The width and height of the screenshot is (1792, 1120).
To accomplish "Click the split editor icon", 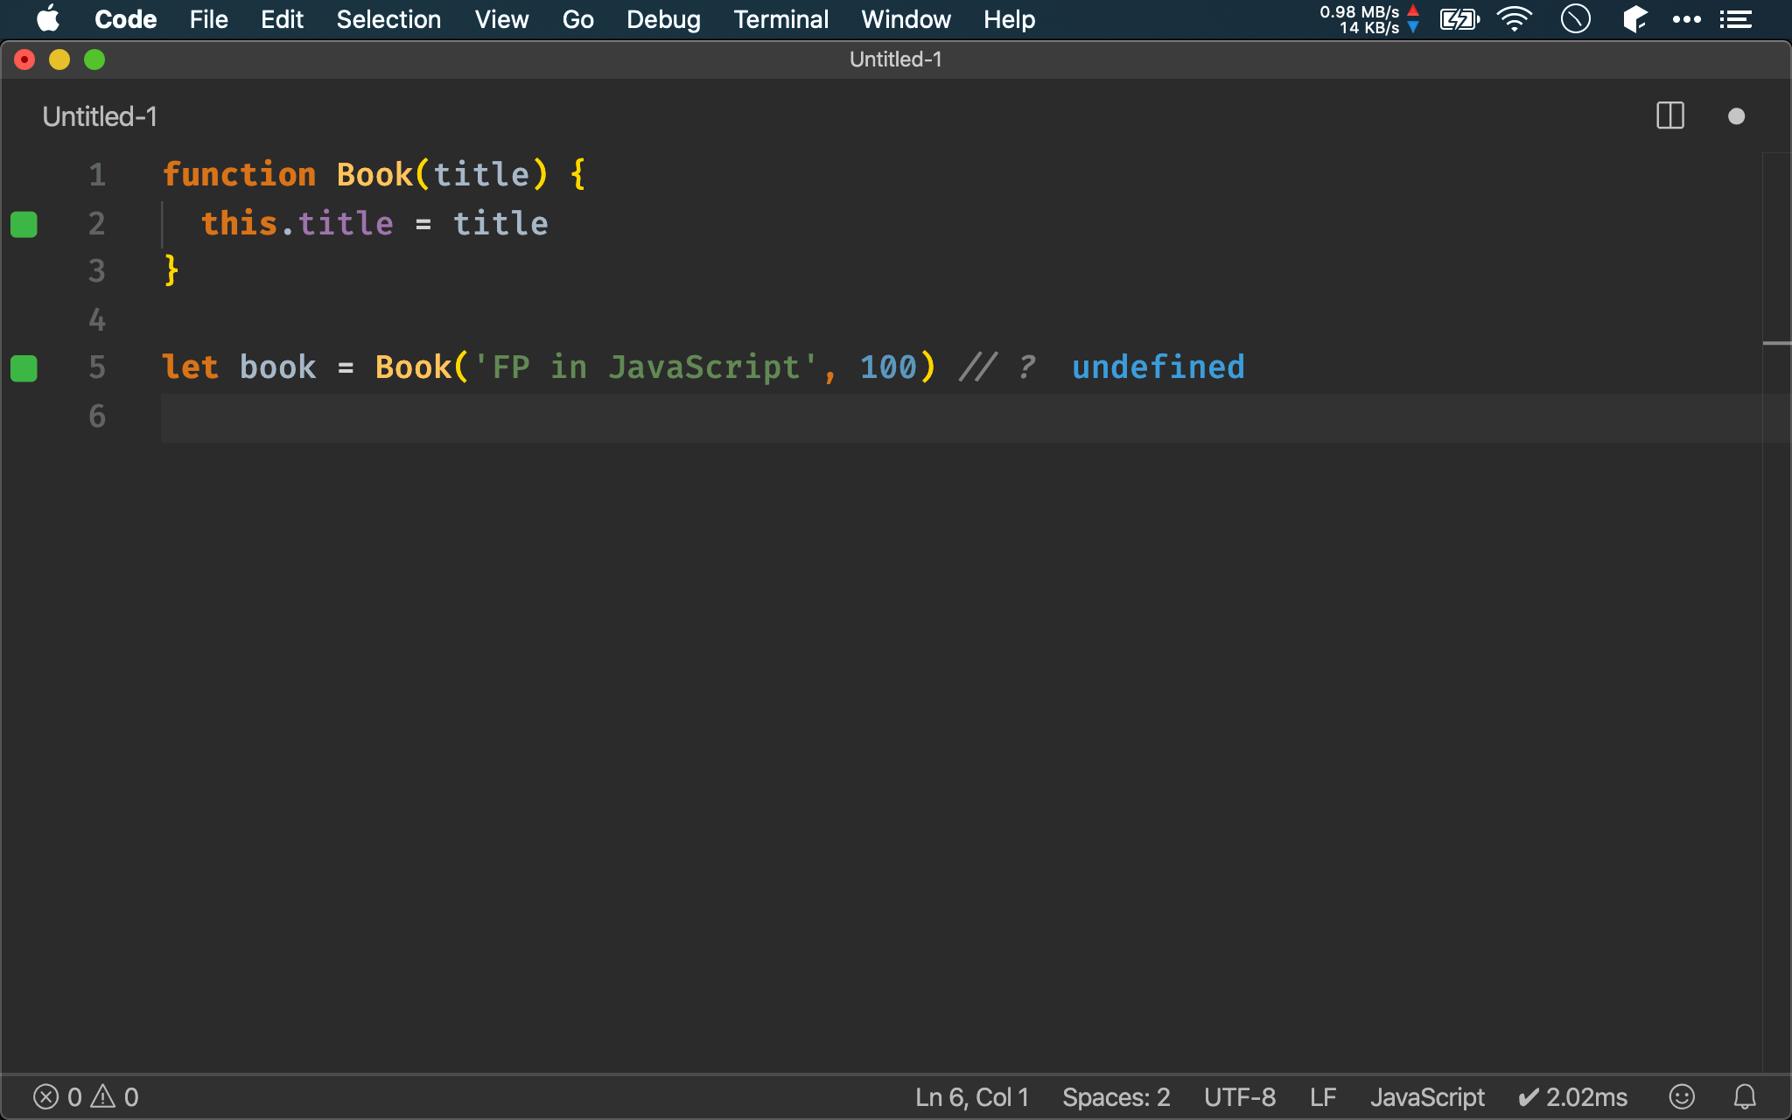I will [1670, 115].
